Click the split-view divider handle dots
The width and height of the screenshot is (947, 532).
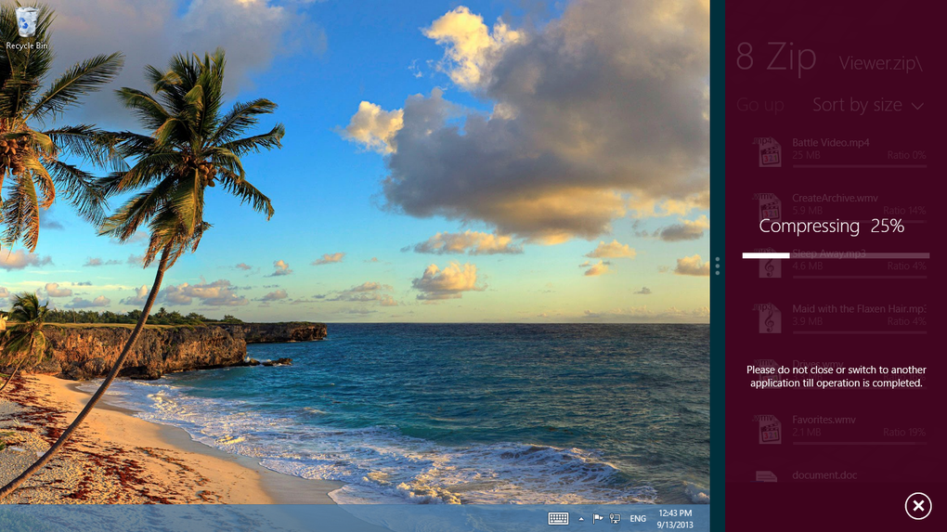click(717, 266)
